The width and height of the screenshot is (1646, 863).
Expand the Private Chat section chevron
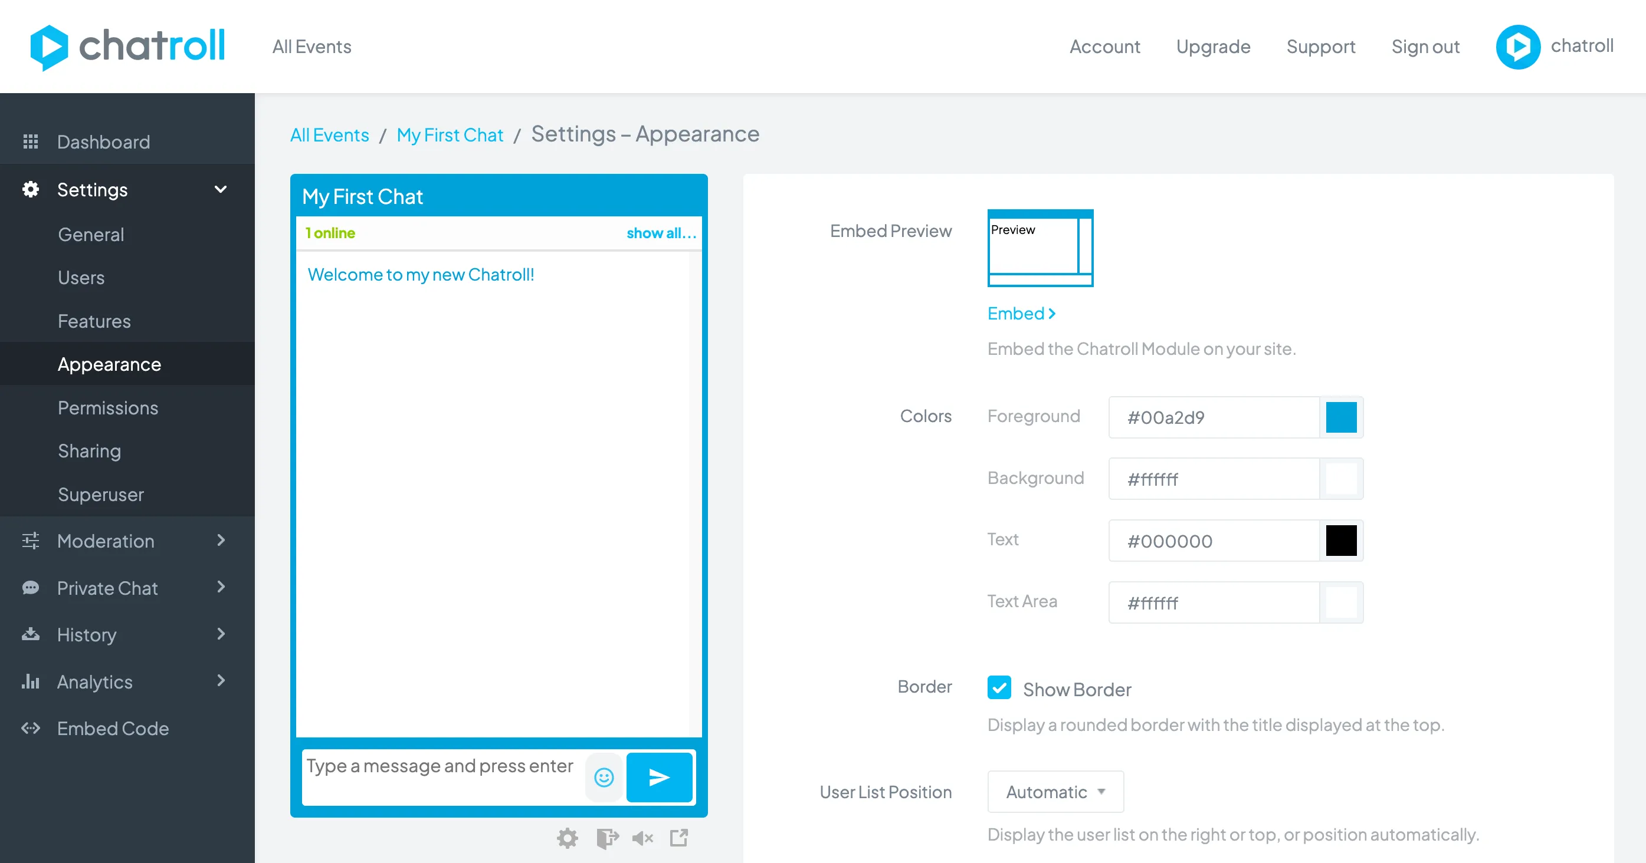[221, 587]
